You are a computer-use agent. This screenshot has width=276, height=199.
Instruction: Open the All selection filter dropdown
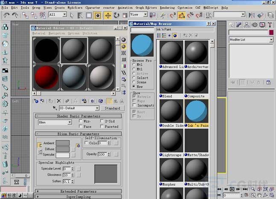[x=65, y=15]
